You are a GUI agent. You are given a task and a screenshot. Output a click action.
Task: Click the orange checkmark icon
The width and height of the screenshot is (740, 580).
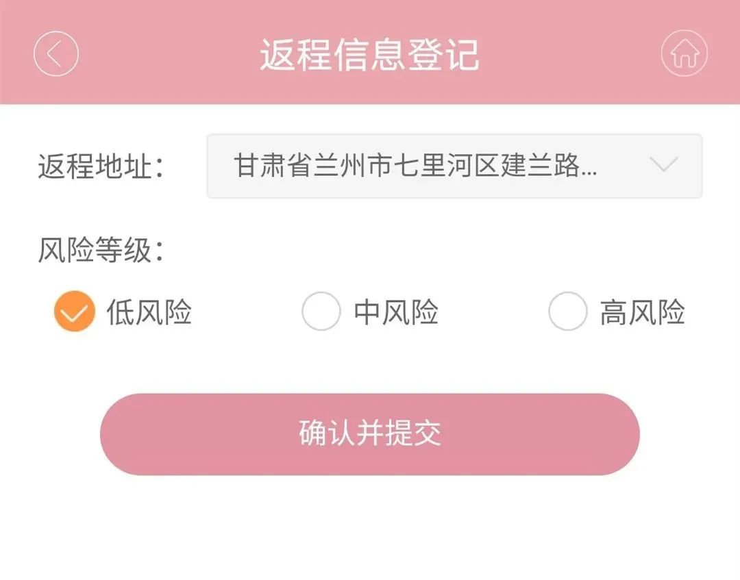click(x=74, y=312)
